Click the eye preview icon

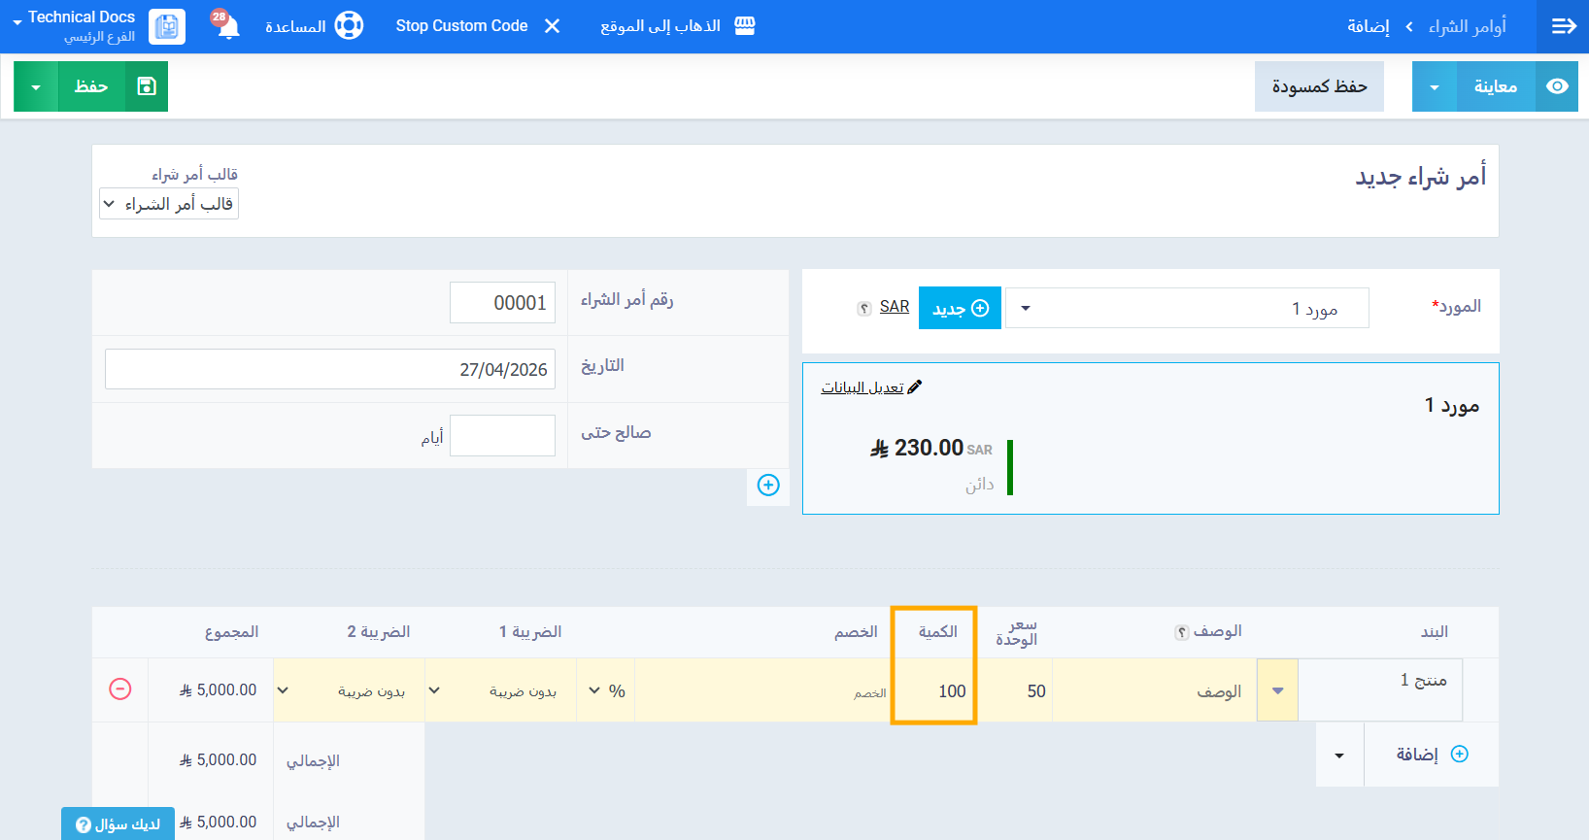1557,86
